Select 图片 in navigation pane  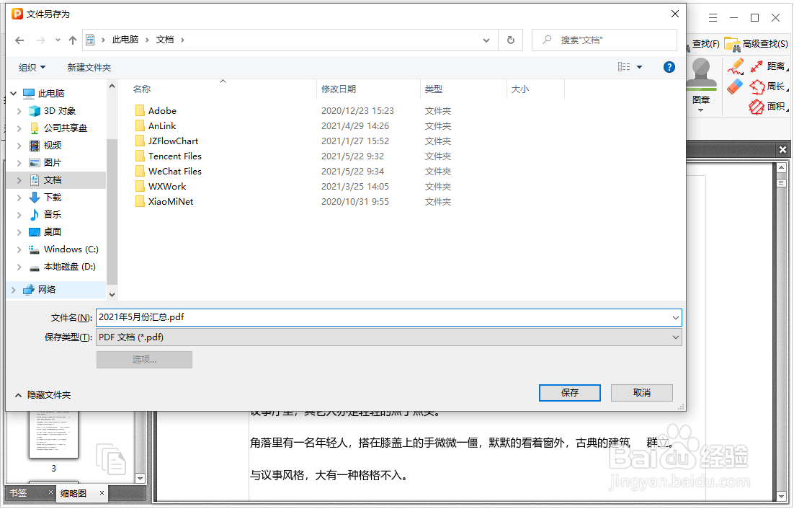click(53, 162)
